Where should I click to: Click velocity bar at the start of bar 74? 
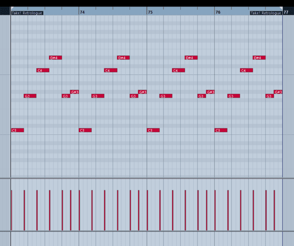click(x=80, y=210)
